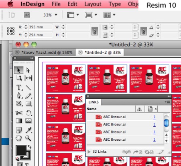This screenshot has width=181, height=166.
Task: Click Go To Link icon
Action: tap(138, 152)
